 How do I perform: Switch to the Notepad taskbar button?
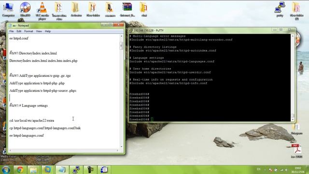(62, 170)
